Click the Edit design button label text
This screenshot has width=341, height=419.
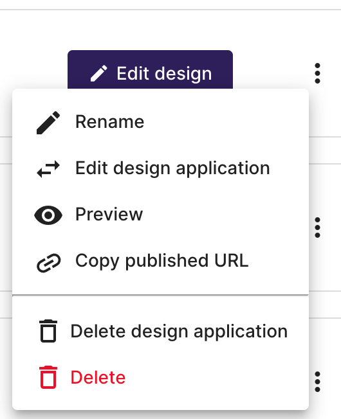[x=164, y=74]
